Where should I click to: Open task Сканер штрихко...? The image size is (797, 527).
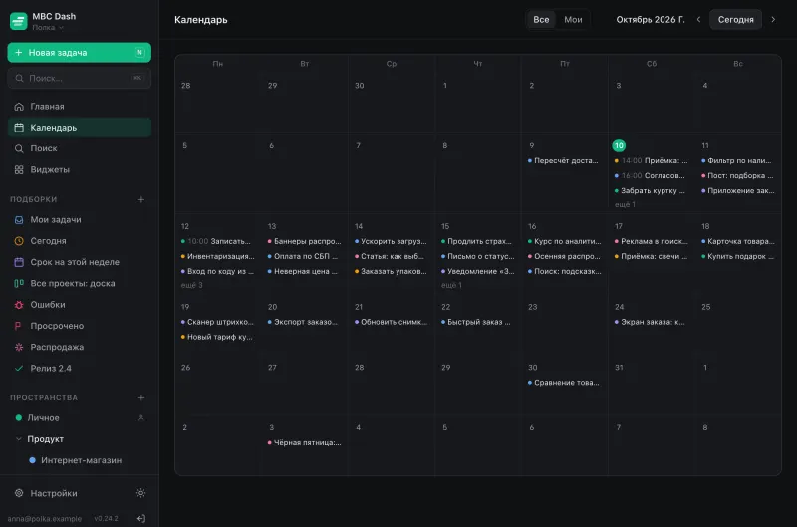217,322
